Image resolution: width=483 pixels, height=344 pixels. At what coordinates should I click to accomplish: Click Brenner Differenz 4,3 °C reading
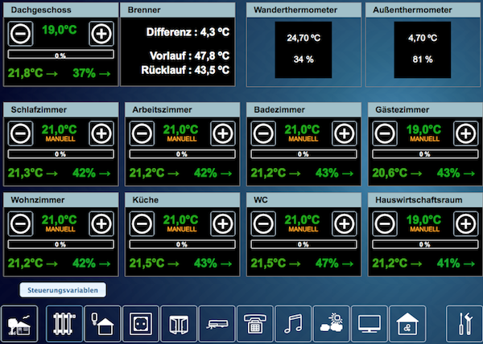(x=188, y=32)
